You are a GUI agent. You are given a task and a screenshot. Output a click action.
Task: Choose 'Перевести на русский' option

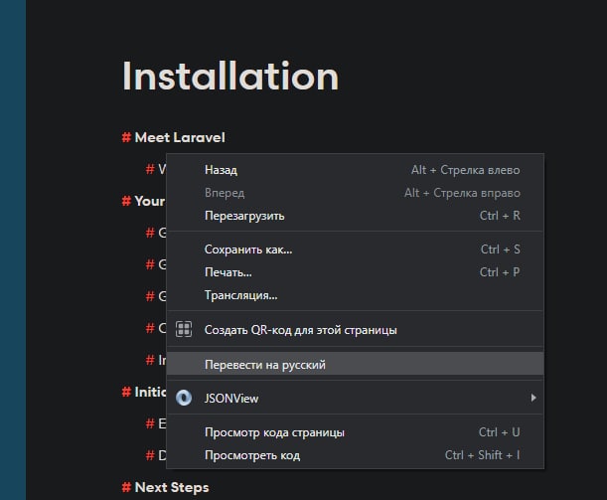tap(355, 365)
